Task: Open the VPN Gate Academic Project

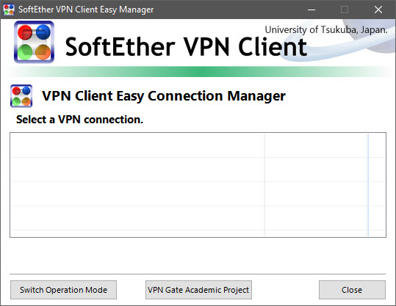Action: [198, 290]
